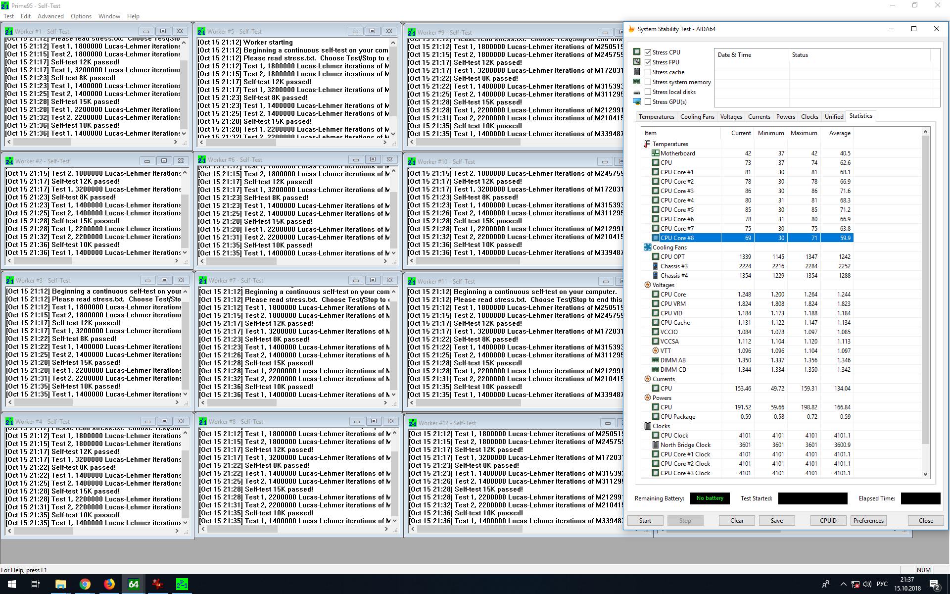Uncheck the Stress CPU checkbox
The height and width of the screenshot is (594, 950).
click(x=648, y=52)
